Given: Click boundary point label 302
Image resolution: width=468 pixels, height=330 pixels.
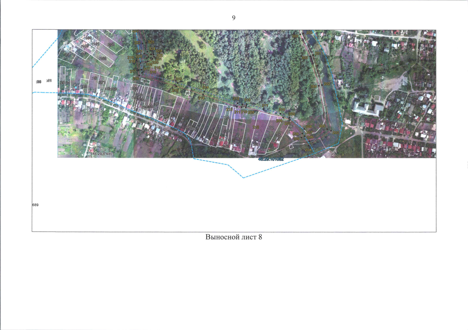Looking at the screenshot, I should click(x=295, y=36).
